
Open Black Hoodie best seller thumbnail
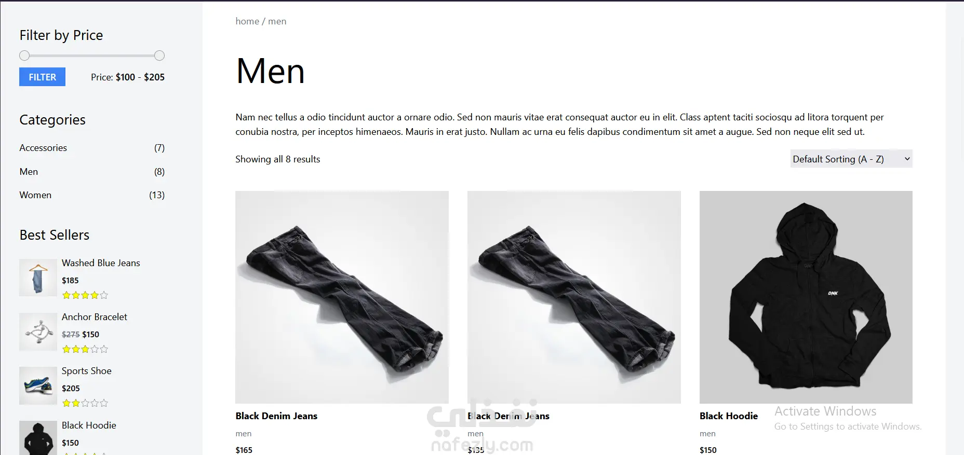pos(38,438)
